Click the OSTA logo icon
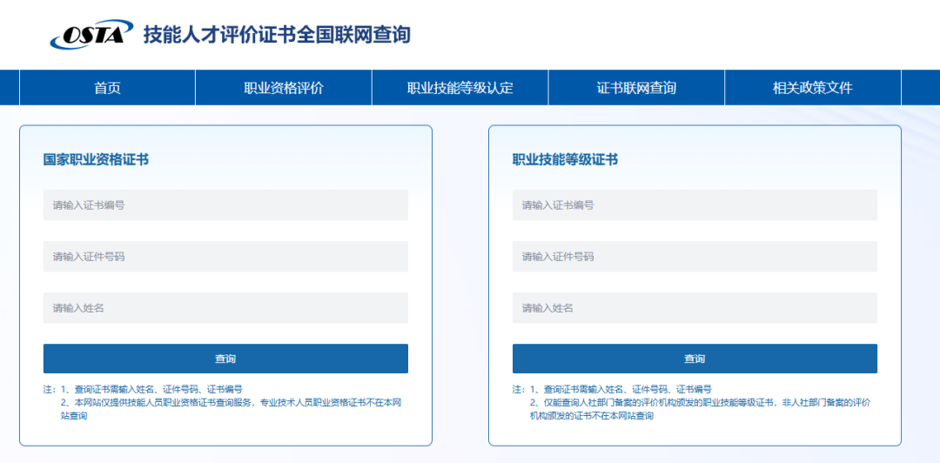This screenshot has height=463, width=940. 91,34
